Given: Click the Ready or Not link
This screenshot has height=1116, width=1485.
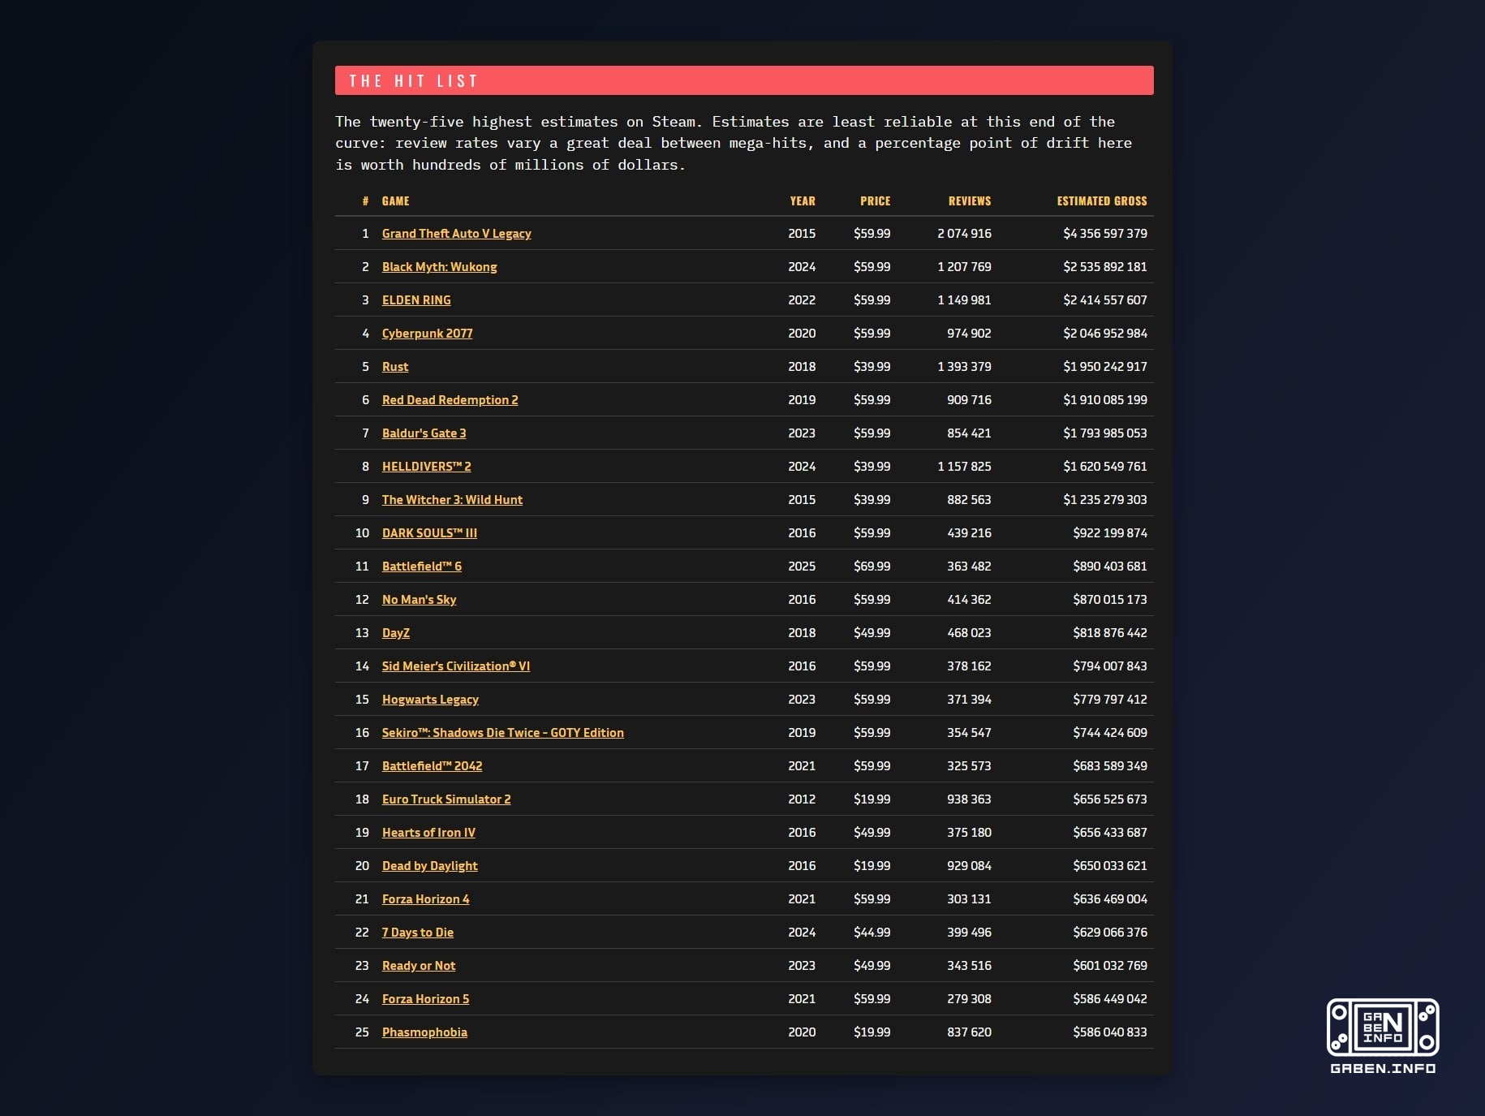Looking at the screenshot, I should tap(419, 966).
